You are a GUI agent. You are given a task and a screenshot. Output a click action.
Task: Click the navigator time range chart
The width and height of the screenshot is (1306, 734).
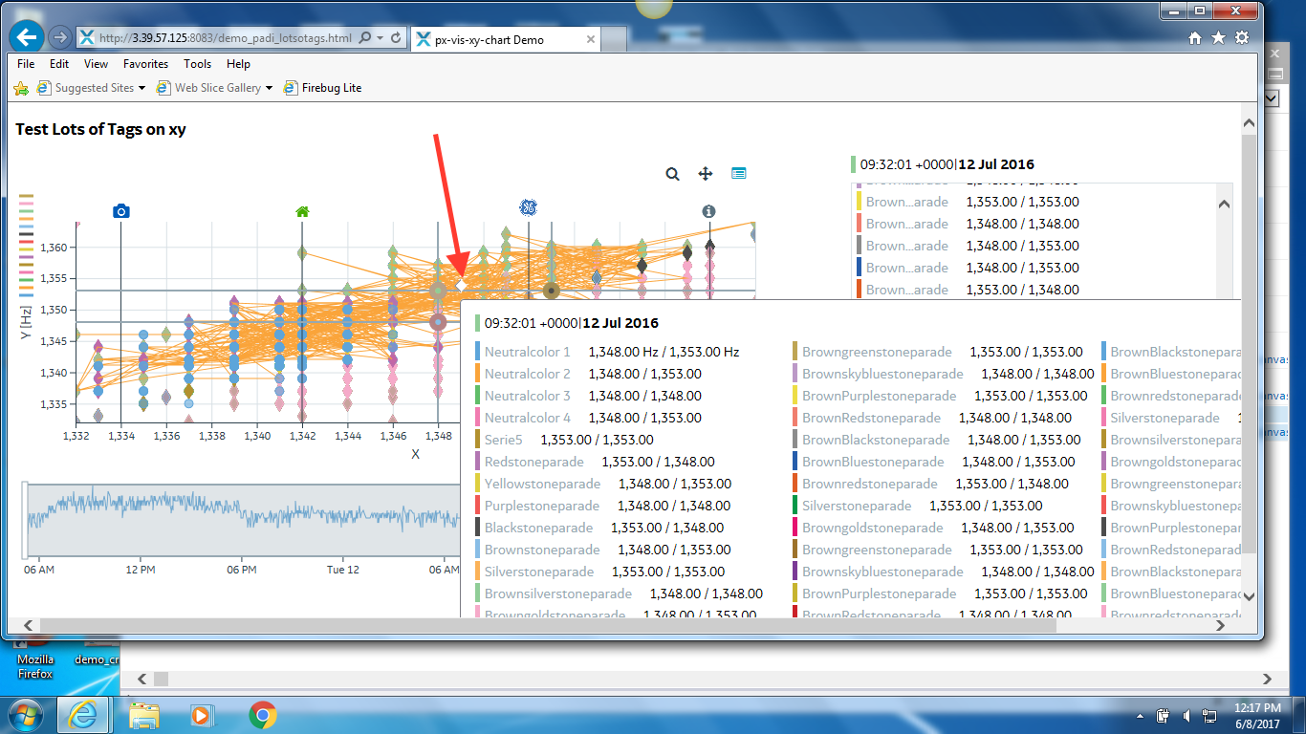point(243,520)
